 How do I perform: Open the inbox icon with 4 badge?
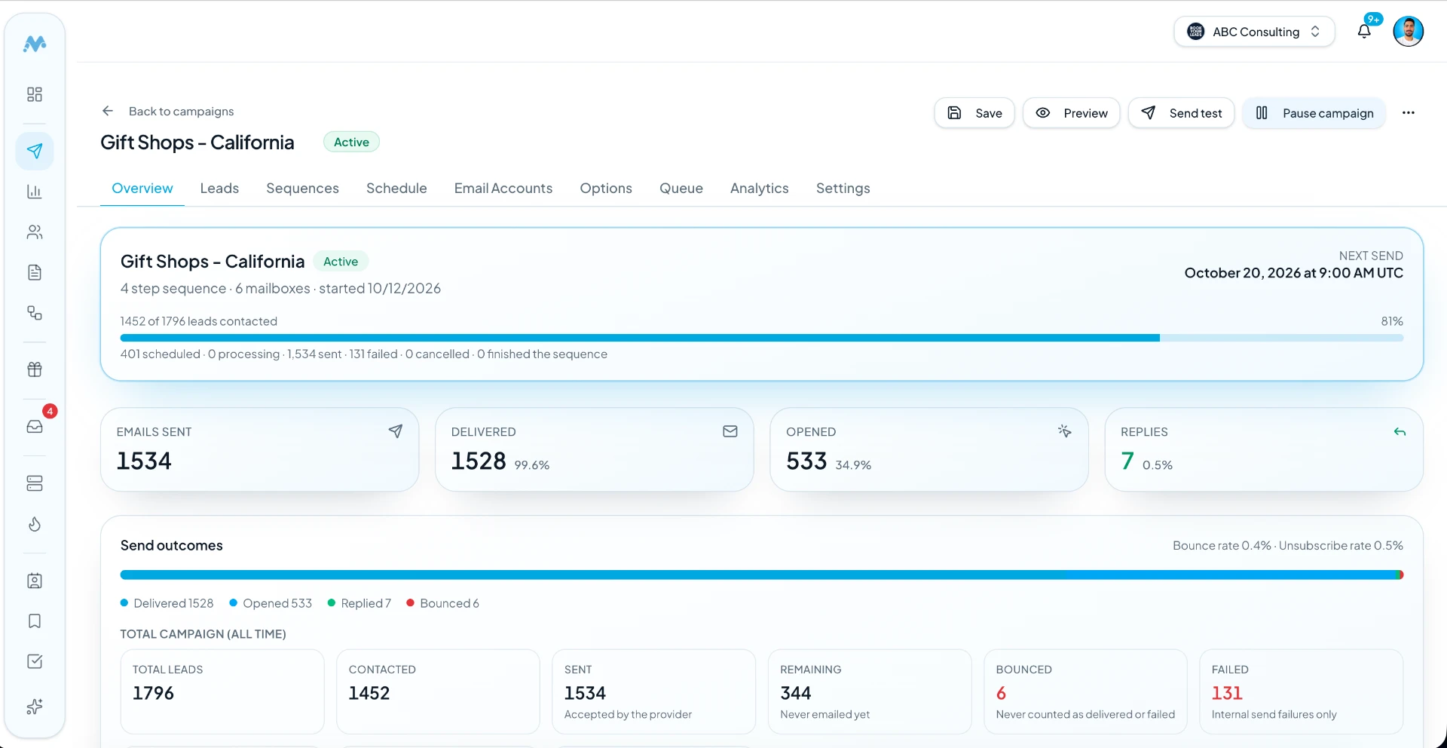(35, 426)
